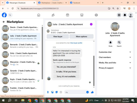The width and height of the screenshot is (137, 103).
Task: Send quick response Sorry, it's not available.
Action: click(66, 76)
